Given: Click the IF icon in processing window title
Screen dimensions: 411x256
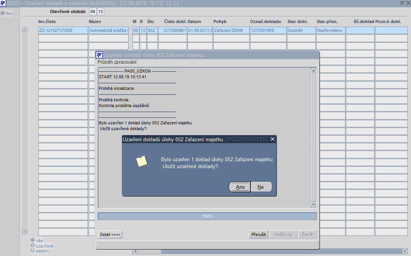Looking at the screenshot, I should 99,55.
